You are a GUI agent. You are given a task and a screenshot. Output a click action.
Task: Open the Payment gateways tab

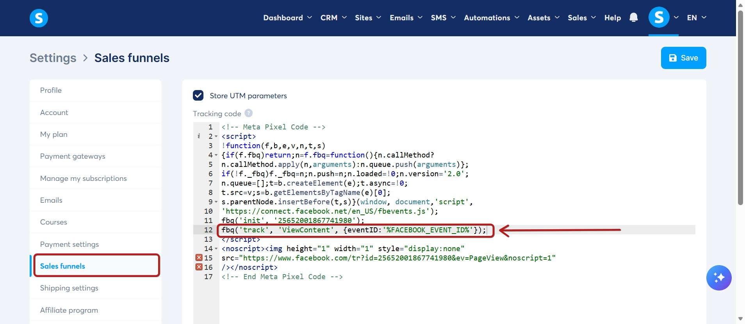95,156
